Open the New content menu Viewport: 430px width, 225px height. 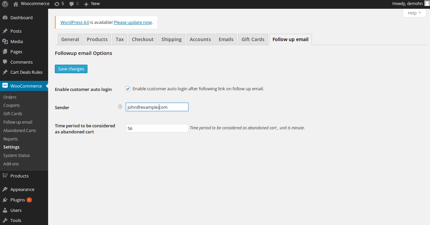pos(92,4)
